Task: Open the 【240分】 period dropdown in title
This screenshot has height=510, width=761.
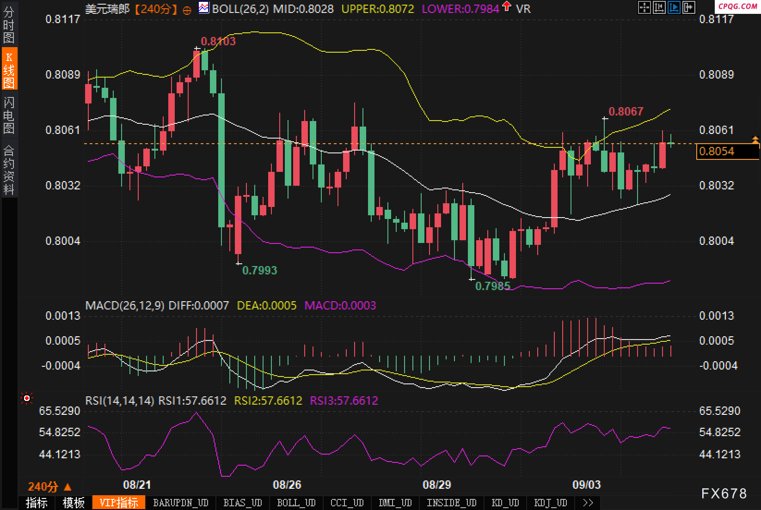Action: pos(156,9)
